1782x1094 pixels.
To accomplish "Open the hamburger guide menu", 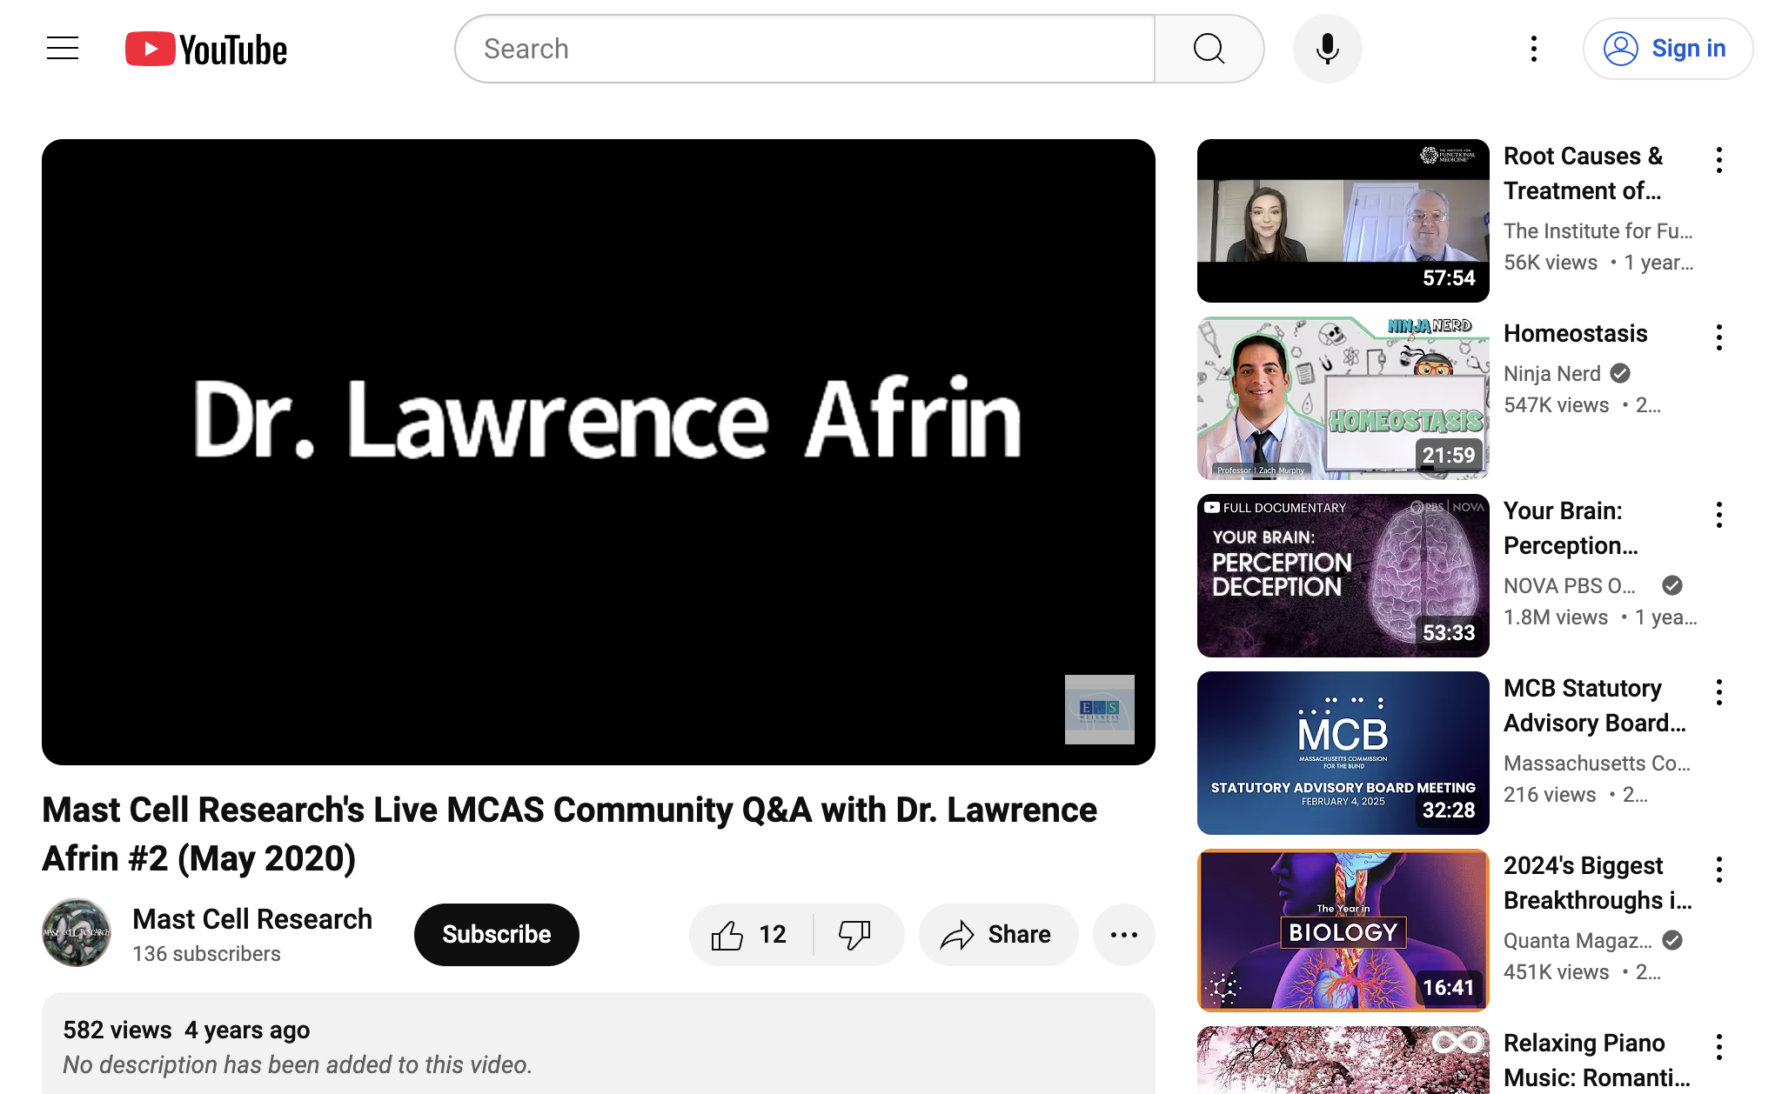I will 63,49.
